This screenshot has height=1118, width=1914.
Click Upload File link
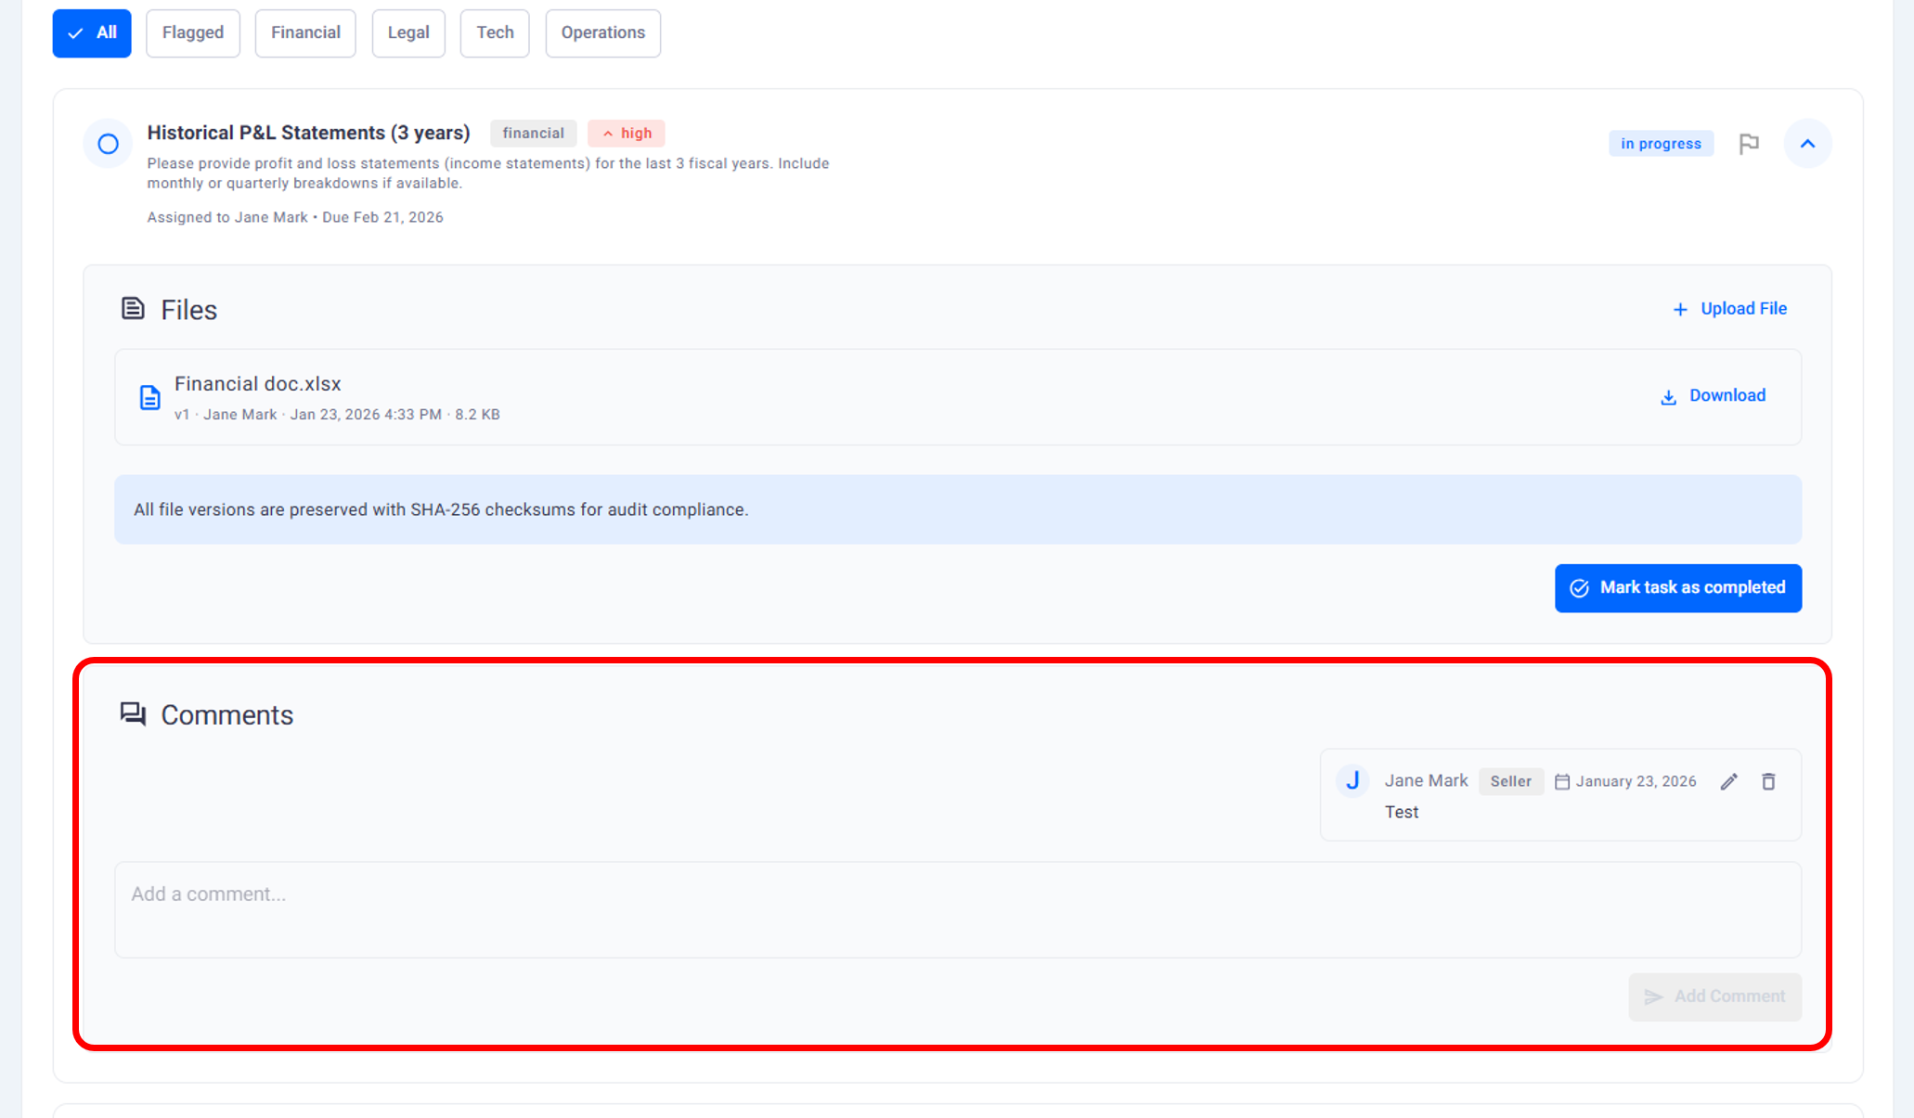(x=1729, y=309)
